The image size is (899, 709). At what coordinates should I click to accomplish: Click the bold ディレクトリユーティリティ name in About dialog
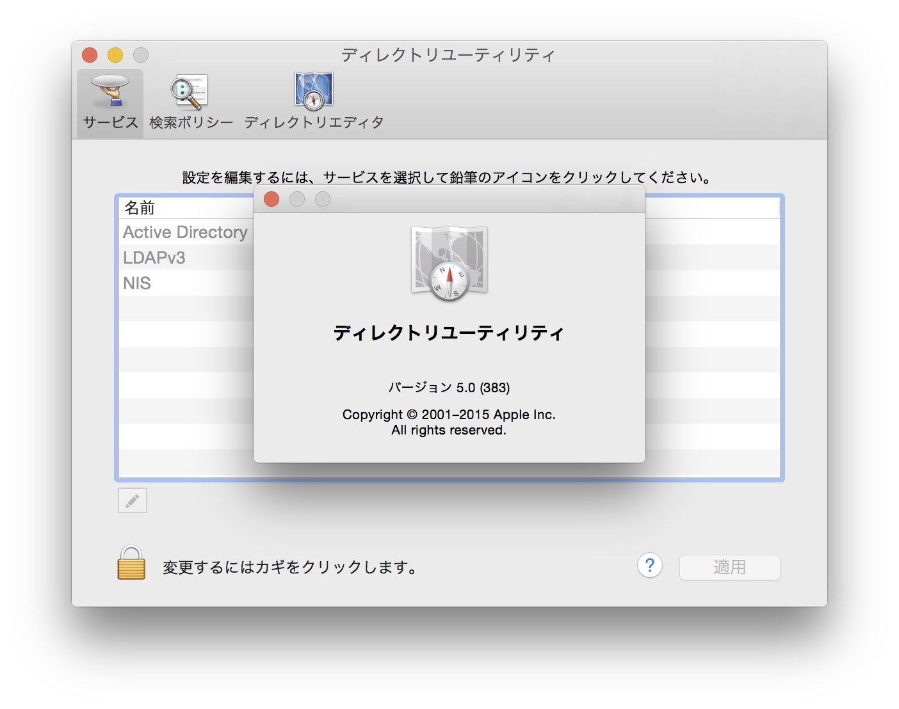tap(449, 333)
